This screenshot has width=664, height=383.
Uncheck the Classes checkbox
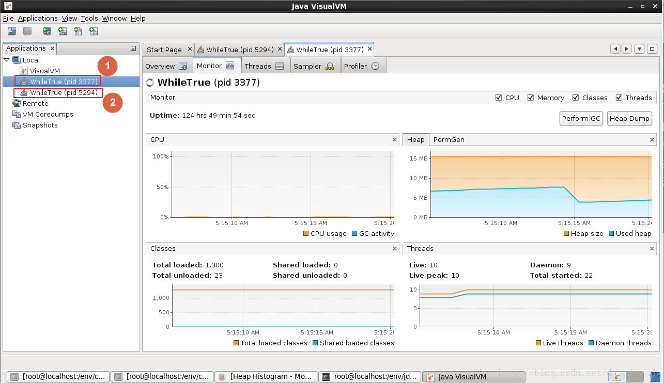point(576,98)
